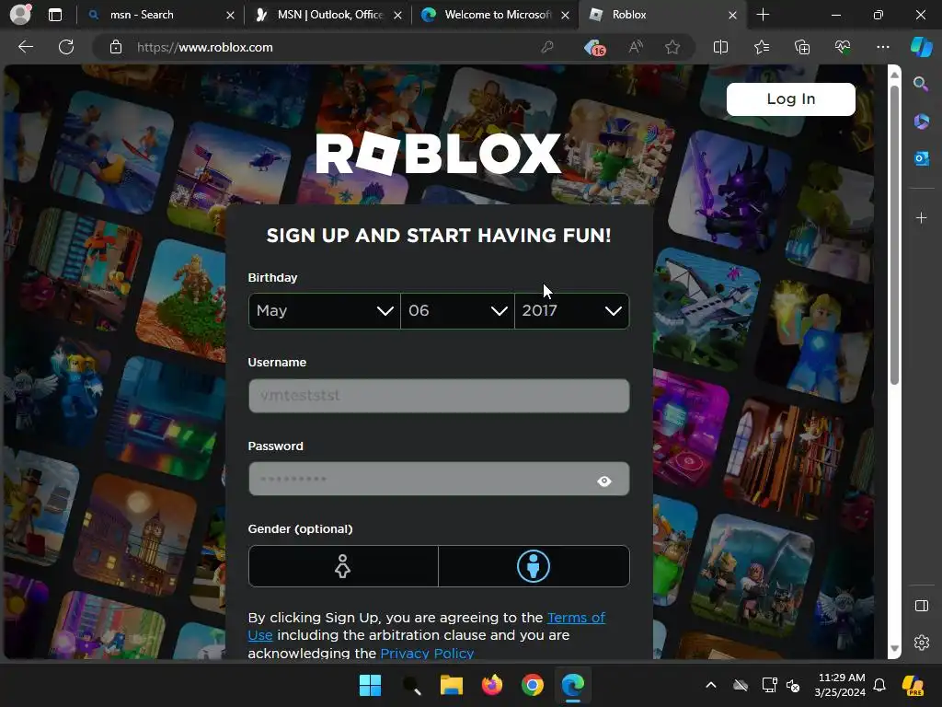Open Microsoft 365 Copilot sidebar icon
The width and height of the screenshot is (942, 707).
[x=921, y=122]
